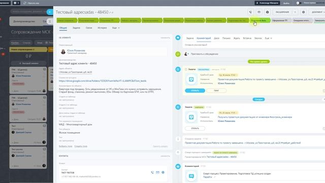Clear the Делопроизводство filter with X
Image resolution: width=325 pixels, height=183 pixels.
50,21
